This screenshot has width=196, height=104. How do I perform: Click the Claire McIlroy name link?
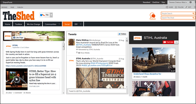[82, 40]
